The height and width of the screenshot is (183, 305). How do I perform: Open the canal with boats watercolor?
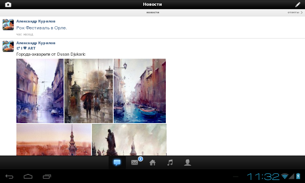(x=140, y=91)
